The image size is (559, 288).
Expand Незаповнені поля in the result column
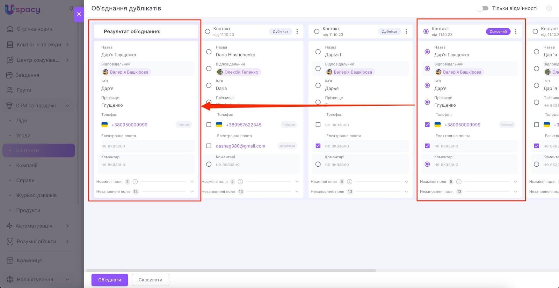[x=192, y=192]
